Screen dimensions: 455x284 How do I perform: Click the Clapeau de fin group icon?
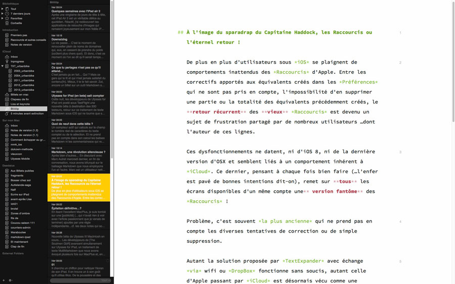(7, 99)
